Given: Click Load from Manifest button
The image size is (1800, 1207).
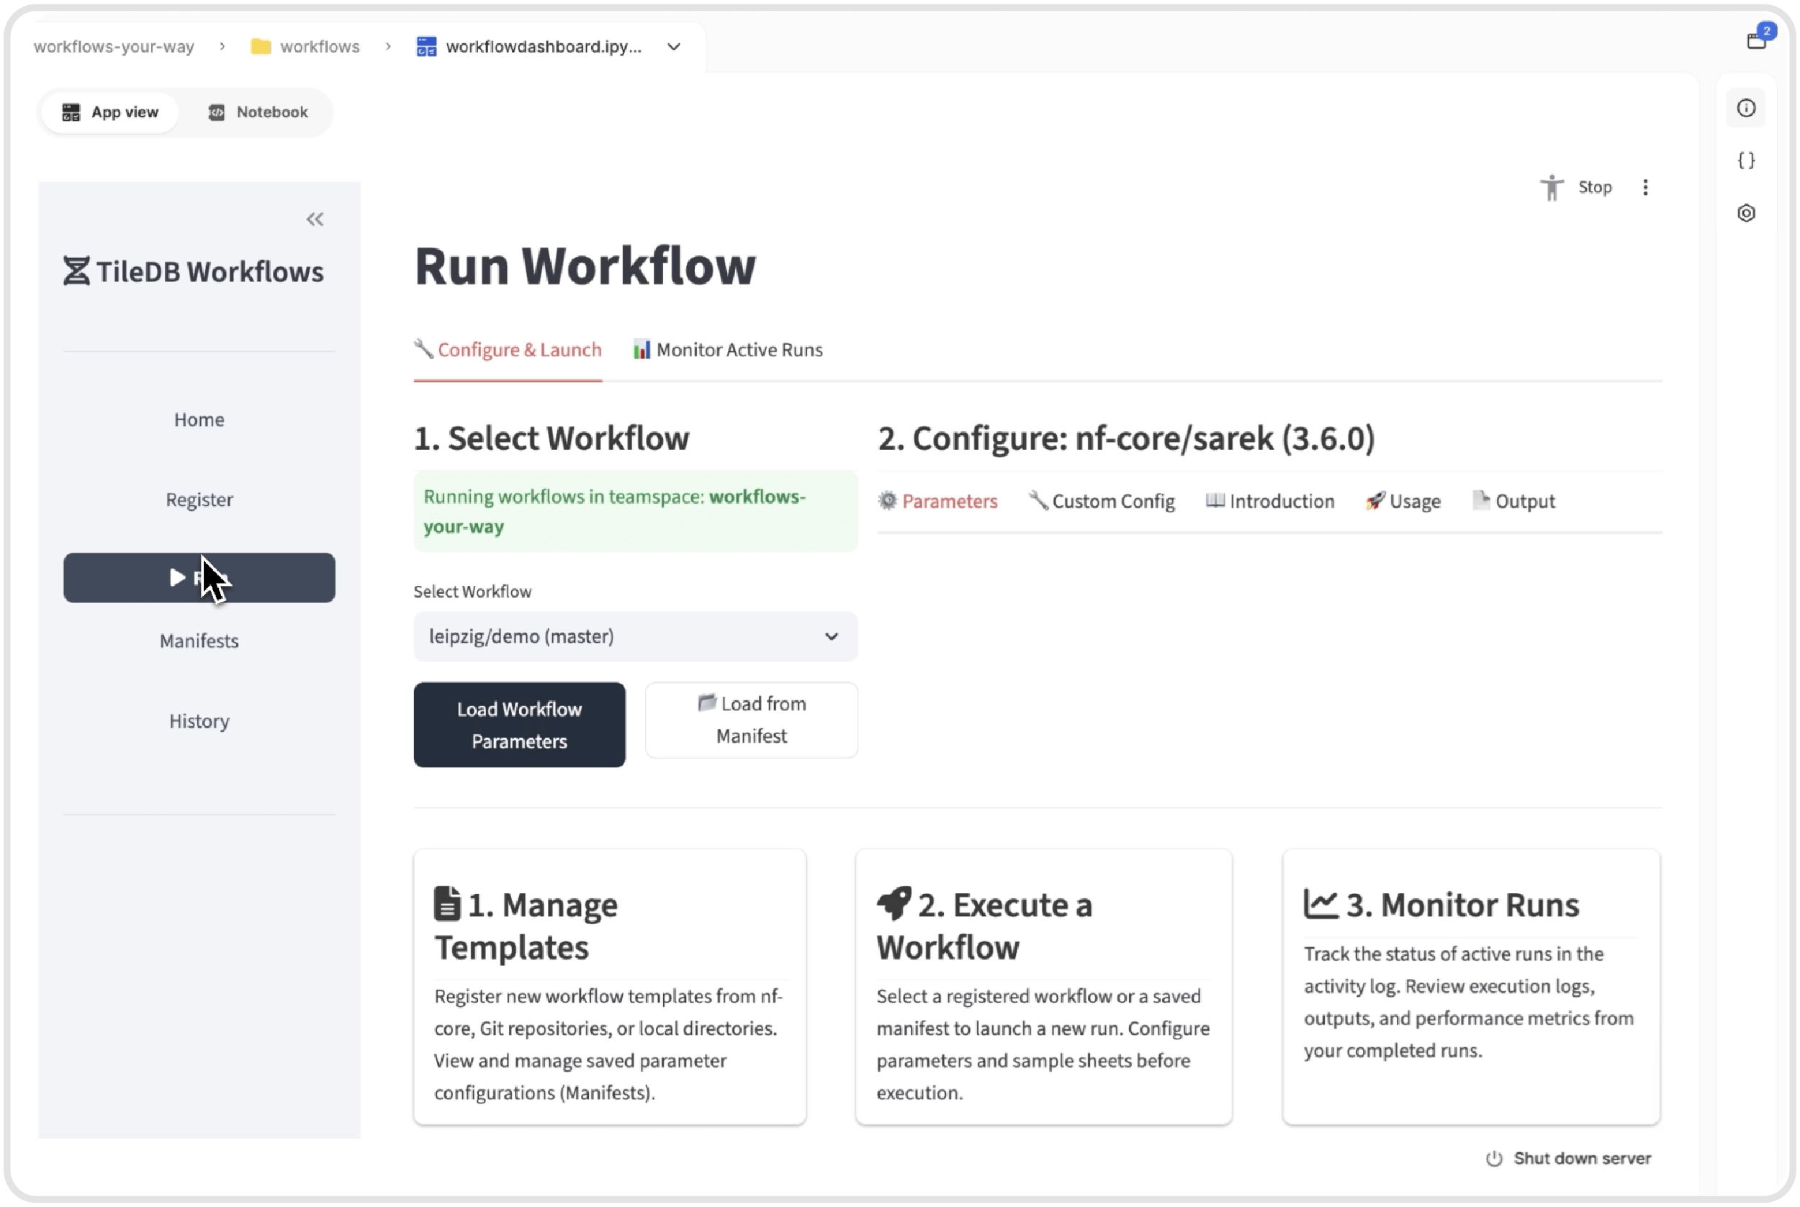Looking at the screenshot, I should tap(751, 720).
